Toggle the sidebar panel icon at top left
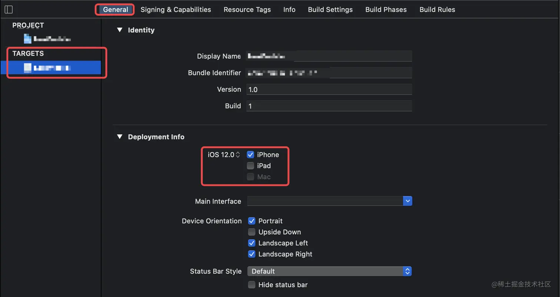 [9, 10]
